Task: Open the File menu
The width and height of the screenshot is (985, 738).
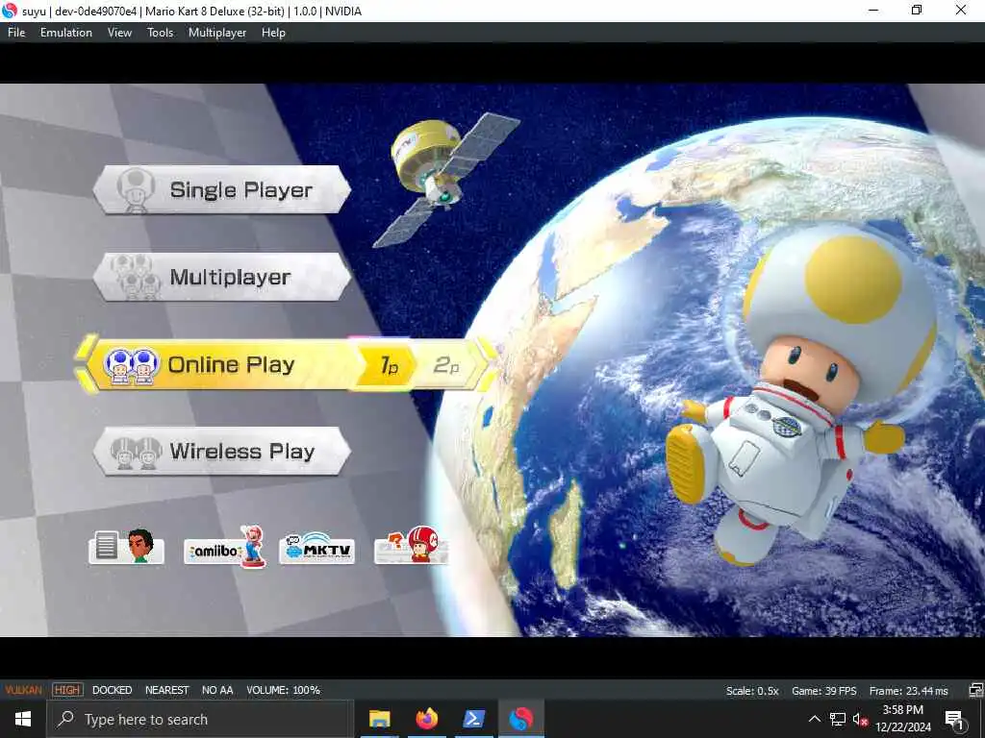Action: [x=16, y=33]
